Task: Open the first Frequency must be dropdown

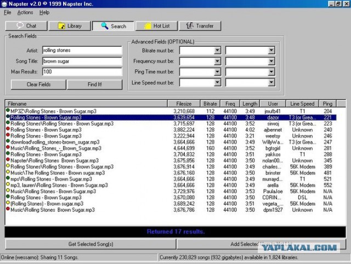Action: click(217, 61)
